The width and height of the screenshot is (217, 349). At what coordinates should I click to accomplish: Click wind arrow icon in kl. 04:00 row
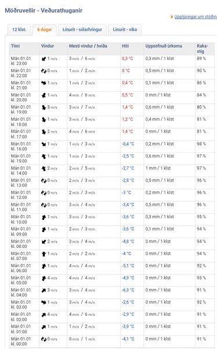[x=44, y=290]
